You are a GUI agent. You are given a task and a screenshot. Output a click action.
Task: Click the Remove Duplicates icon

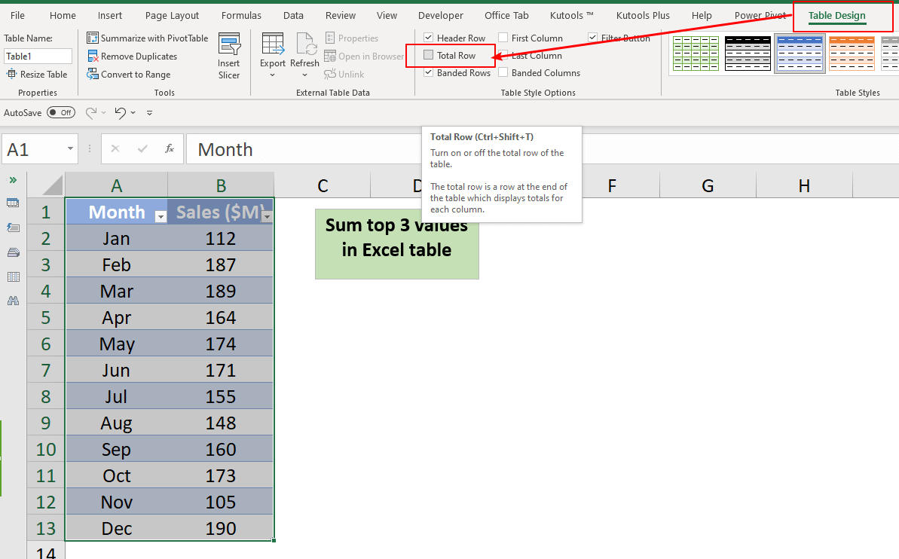click(x=93, y=57)
